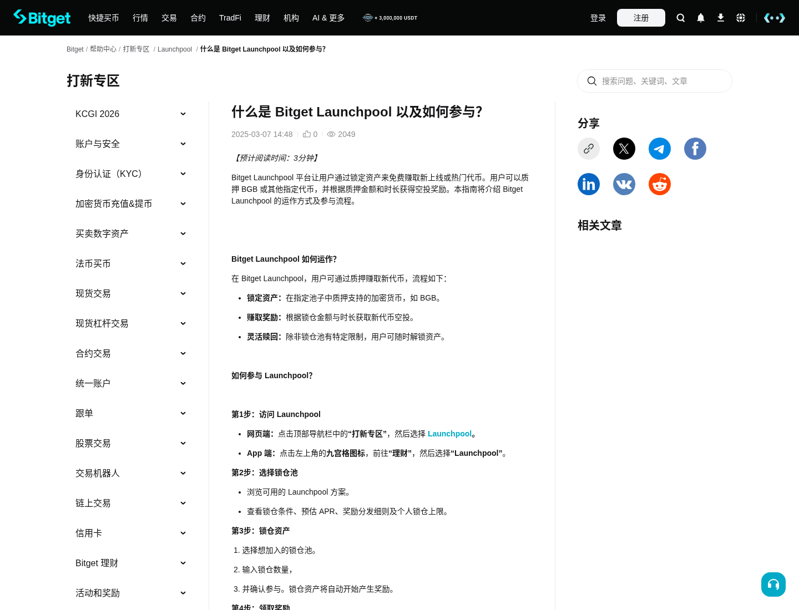Image resolution: width=799 pixels, height=610 pixels.
Task: Click the 注册 register button
Action: pos(641,18)
